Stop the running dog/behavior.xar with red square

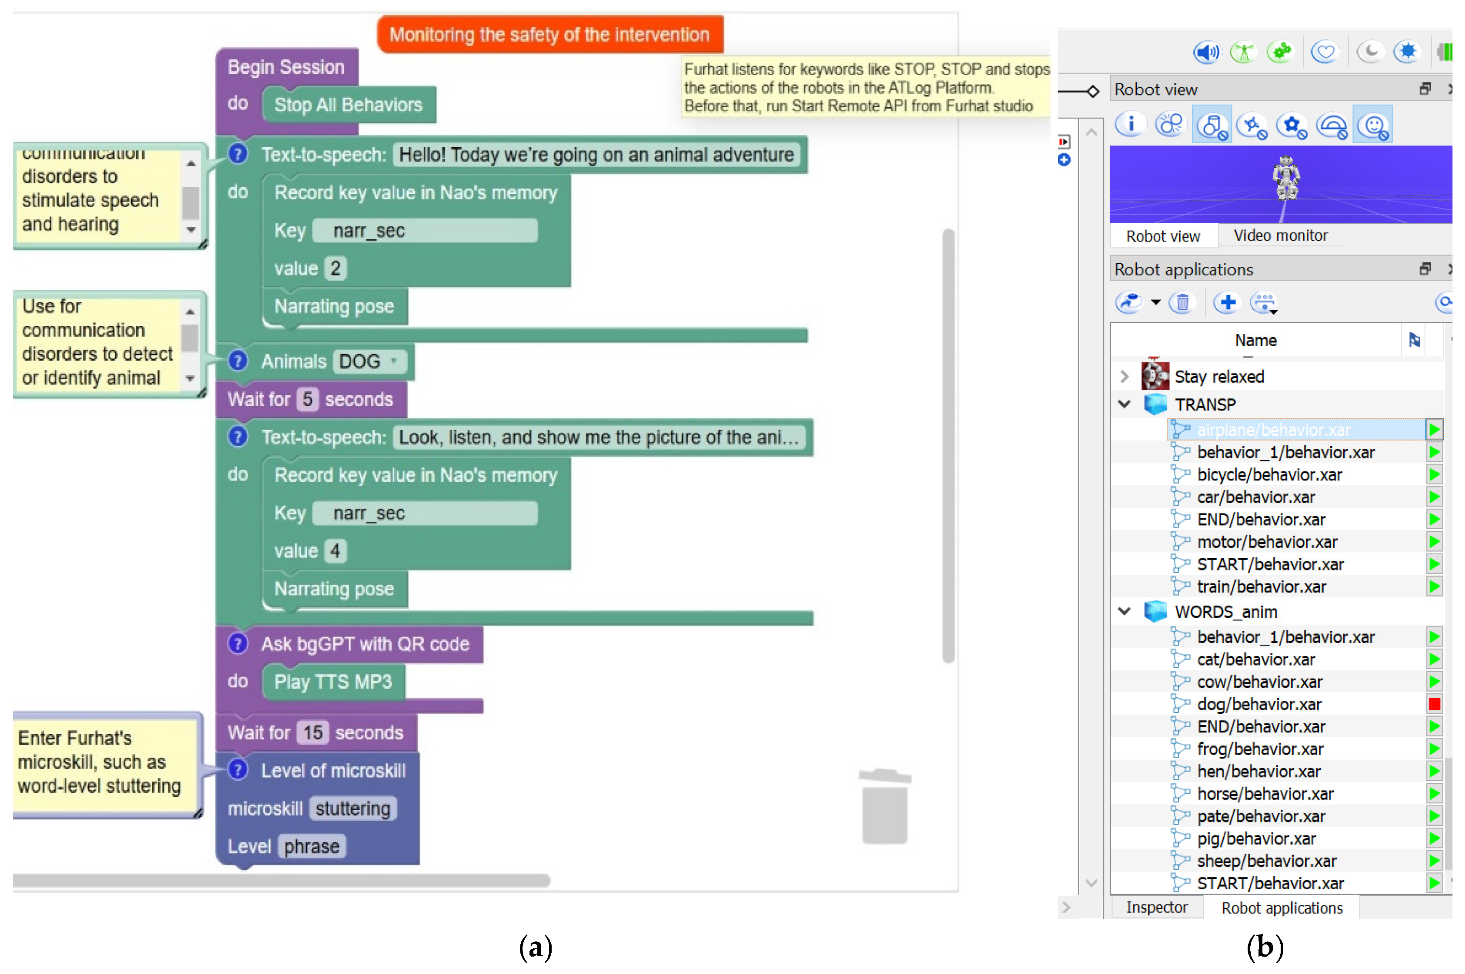[1434, 704]
